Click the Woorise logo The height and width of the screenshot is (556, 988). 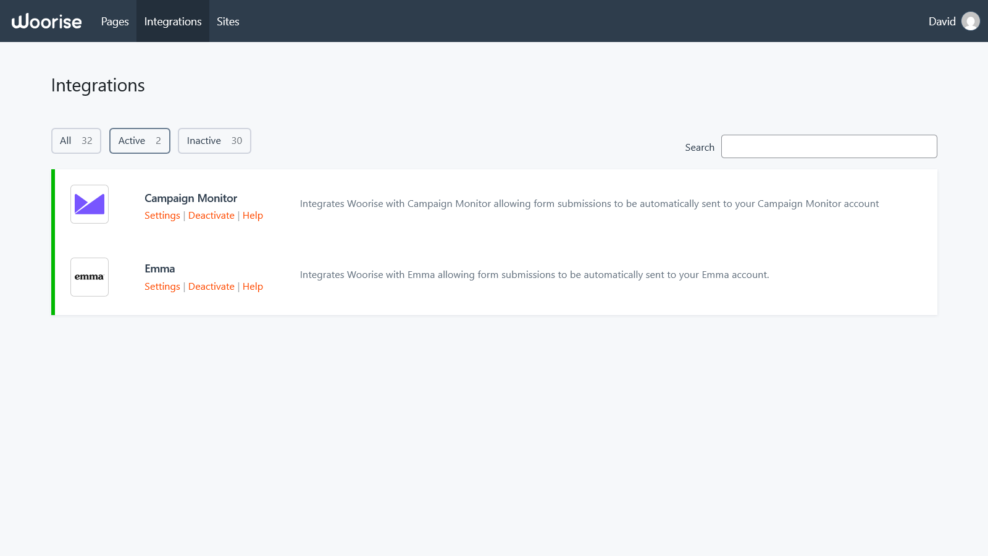pos(47,22)
